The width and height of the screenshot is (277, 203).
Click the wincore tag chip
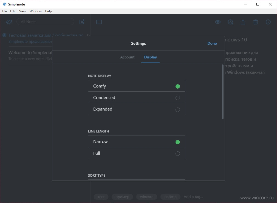coord(147,197)
